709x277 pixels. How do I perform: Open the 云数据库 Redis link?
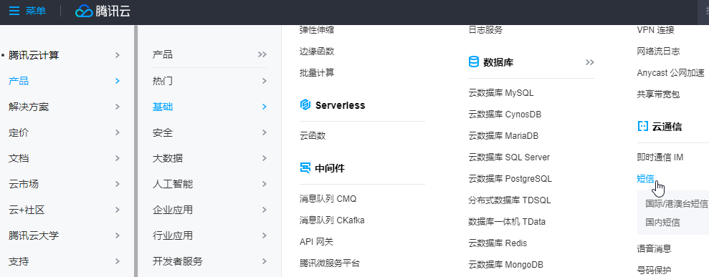point(498,243)
